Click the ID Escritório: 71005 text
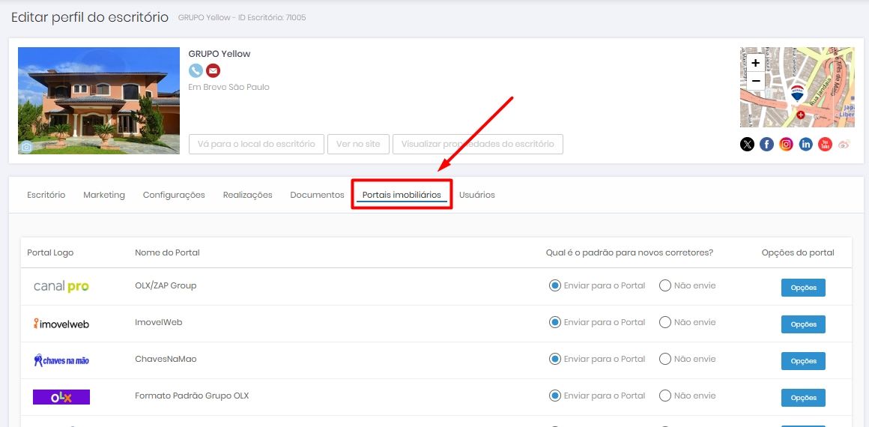 (272, 18)
